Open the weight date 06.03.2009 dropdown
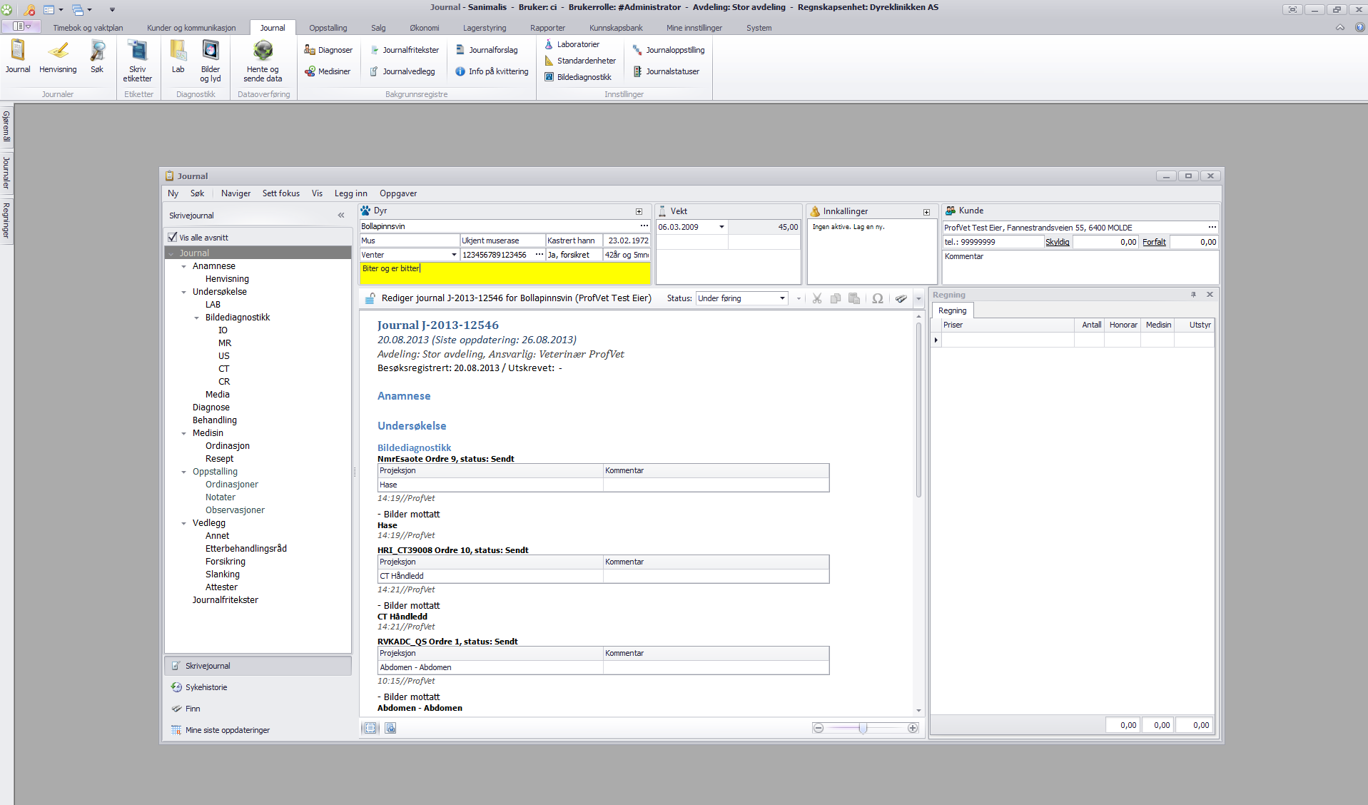This screenshot has width=1368, height=805. 721,227
